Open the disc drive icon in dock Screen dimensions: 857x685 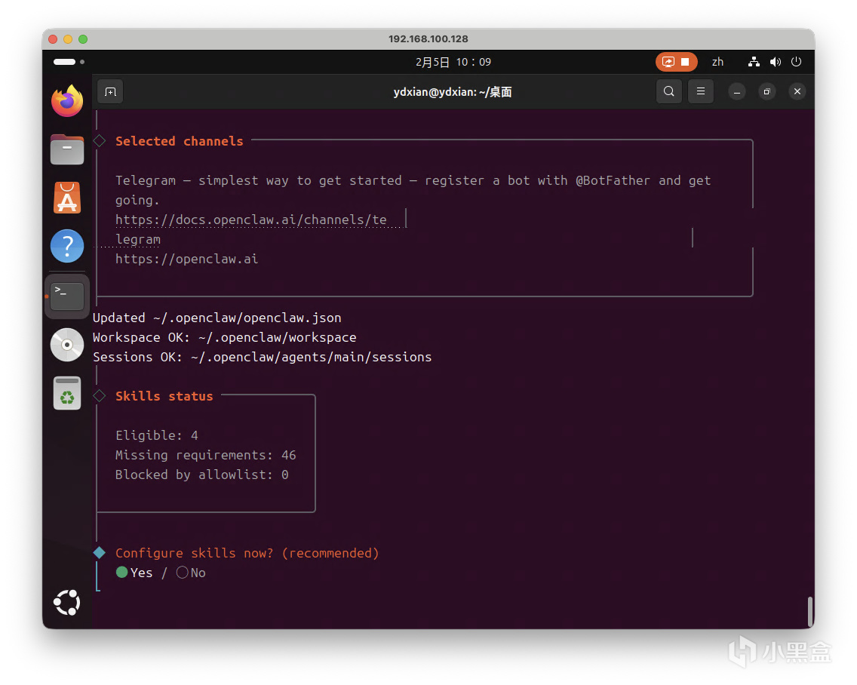[67, 345]
